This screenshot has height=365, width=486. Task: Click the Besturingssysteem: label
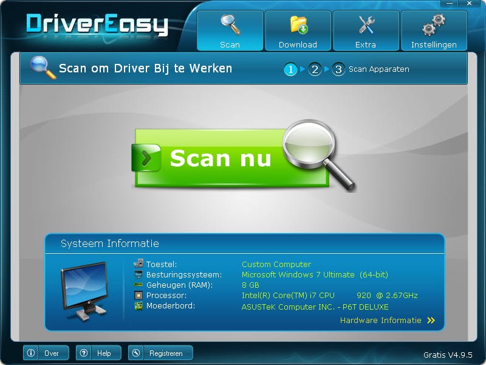click(x=184, y=275)
